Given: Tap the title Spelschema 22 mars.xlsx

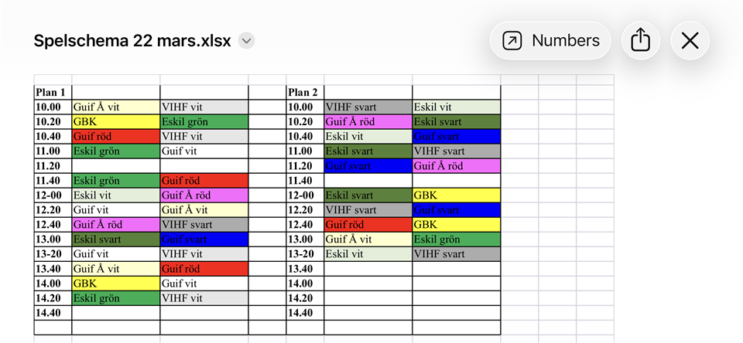Looking at the screenshot, I should [x=132, y=41].
